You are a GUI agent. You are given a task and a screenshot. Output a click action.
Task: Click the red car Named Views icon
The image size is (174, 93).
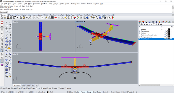(55, 18)
